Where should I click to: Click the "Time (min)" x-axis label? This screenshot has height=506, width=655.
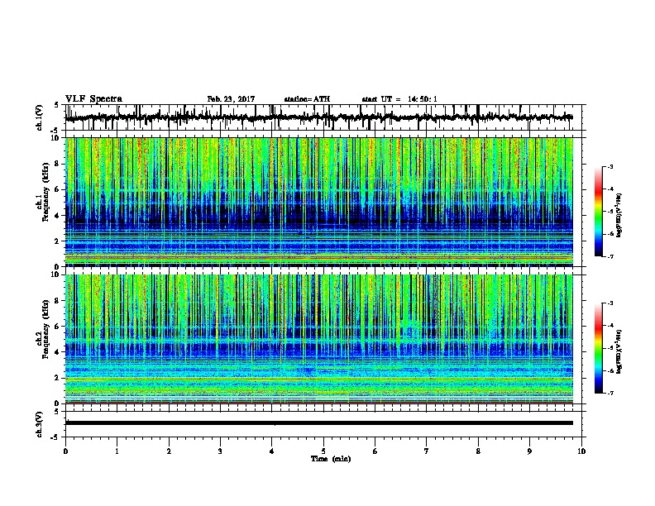point(331,459)
